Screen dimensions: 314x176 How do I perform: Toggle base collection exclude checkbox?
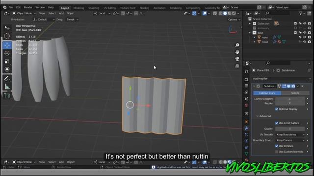[295, 33]
